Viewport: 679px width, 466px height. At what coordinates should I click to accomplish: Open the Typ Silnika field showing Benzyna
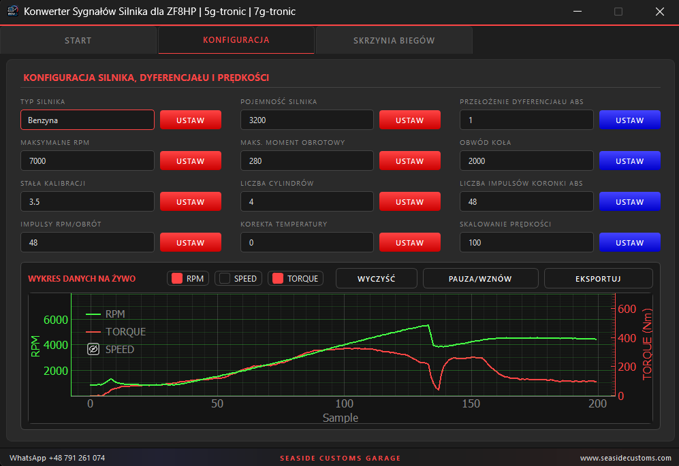[87, 120]
